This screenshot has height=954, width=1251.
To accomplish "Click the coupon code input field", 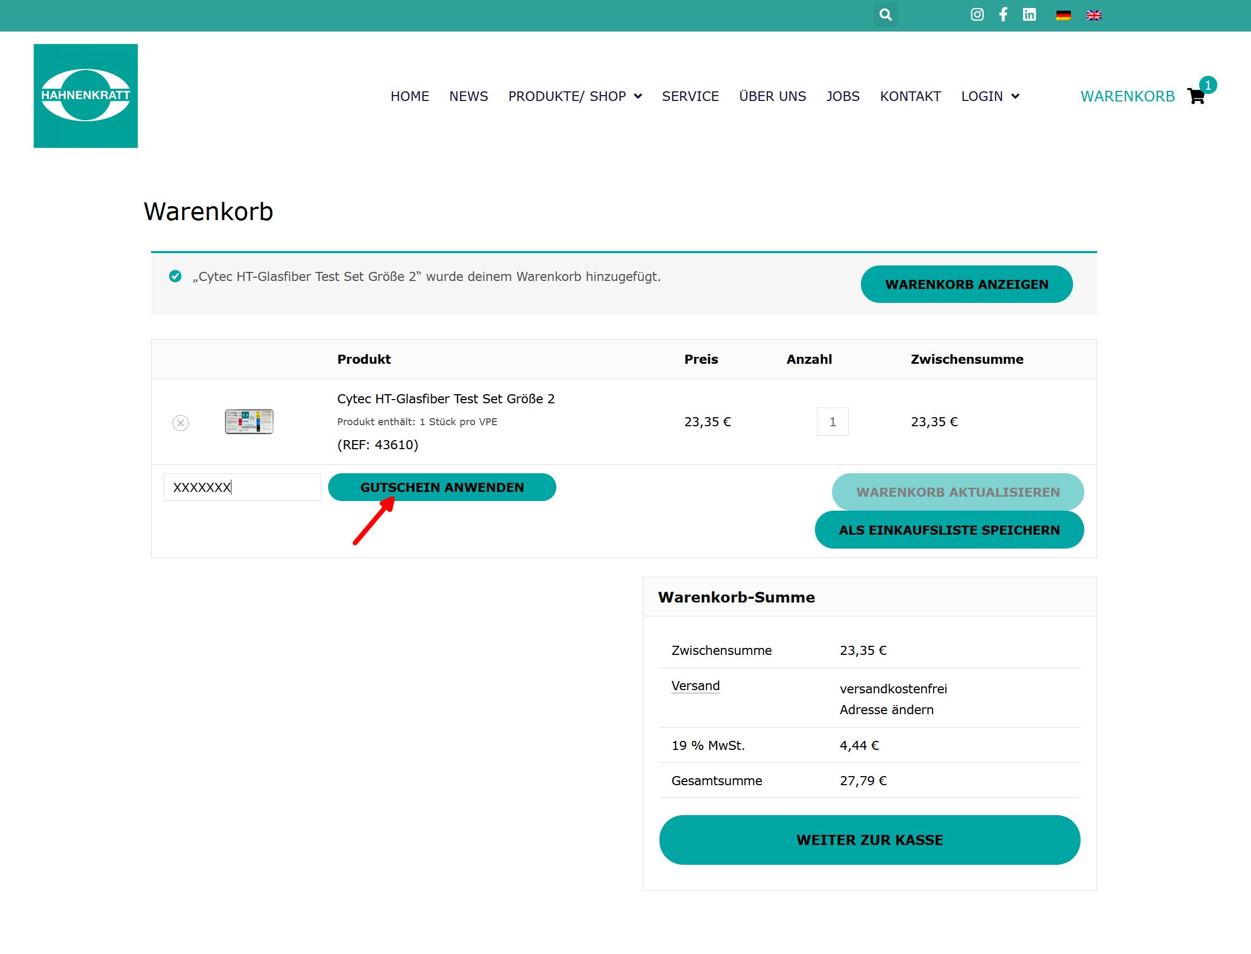I will (x=242, y=487).
